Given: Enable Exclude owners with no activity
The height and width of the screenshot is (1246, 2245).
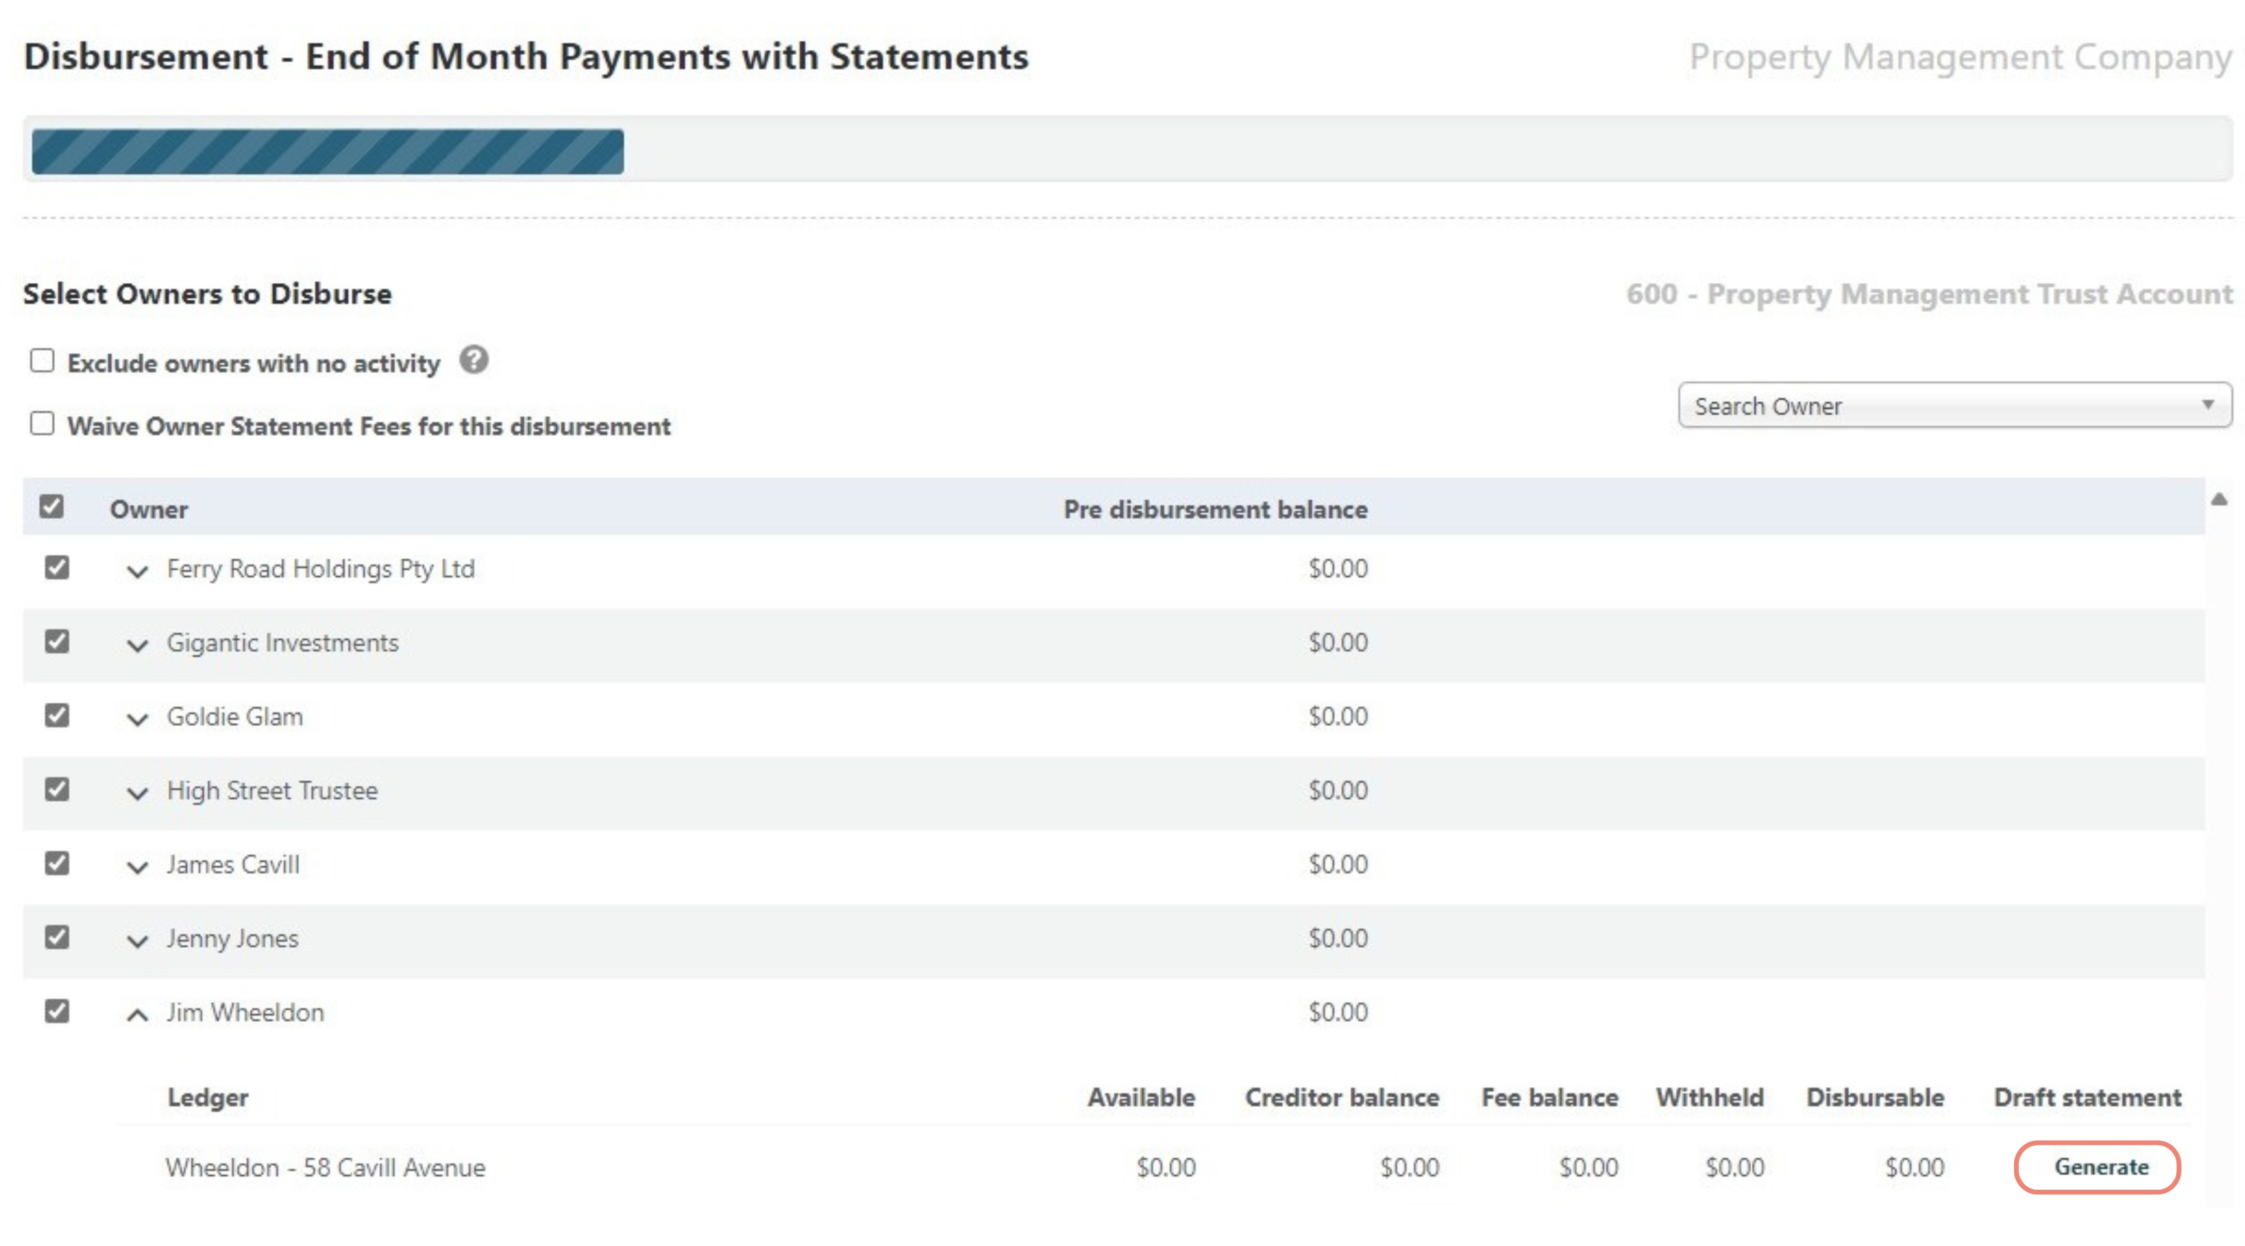Looking at the screenshot, I should [42, 361].
